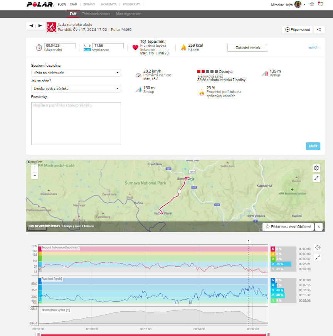This screenshot has width=333, height=336.
Task: Click the fat burn percentage icon
Action: [202, 92]
